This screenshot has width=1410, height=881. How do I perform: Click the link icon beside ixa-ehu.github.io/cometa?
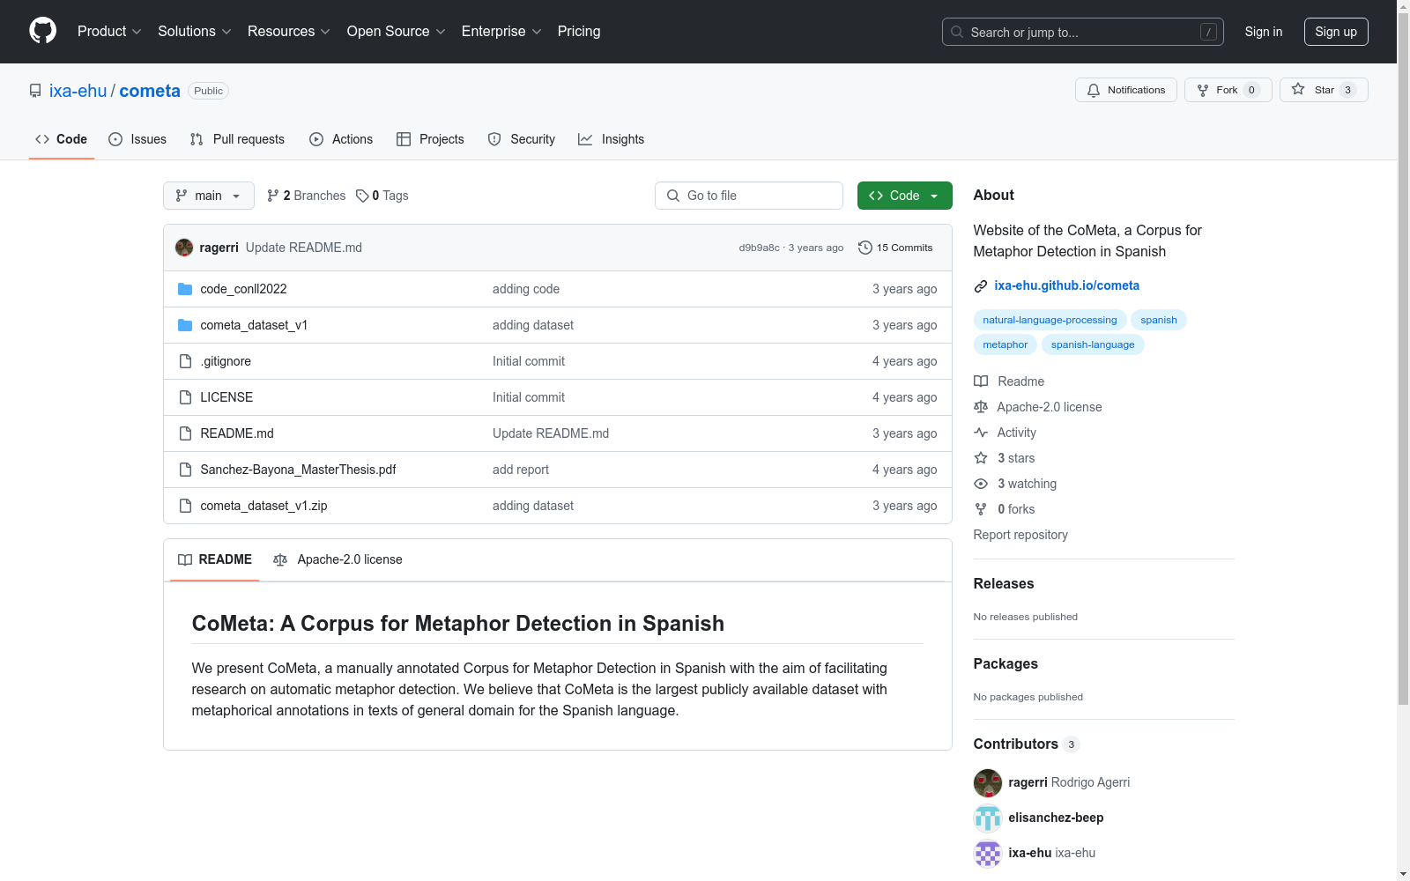coord(981,285)
